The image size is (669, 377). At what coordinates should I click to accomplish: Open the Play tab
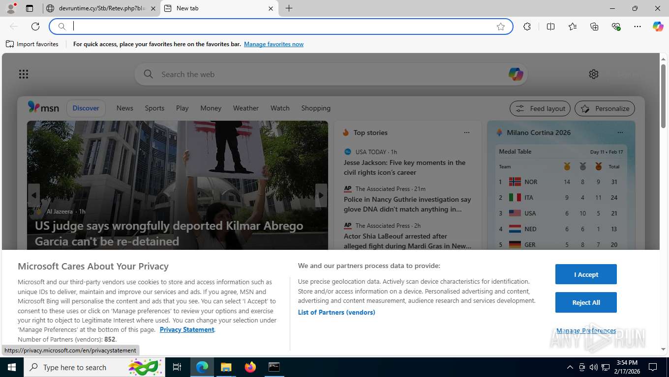point(182,108)
